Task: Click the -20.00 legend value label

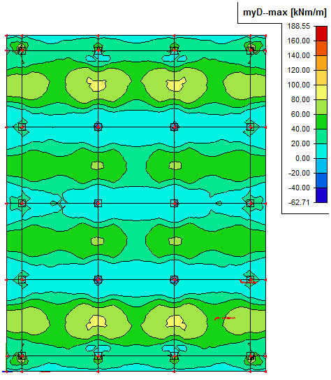Action: (x=299, y=173)
